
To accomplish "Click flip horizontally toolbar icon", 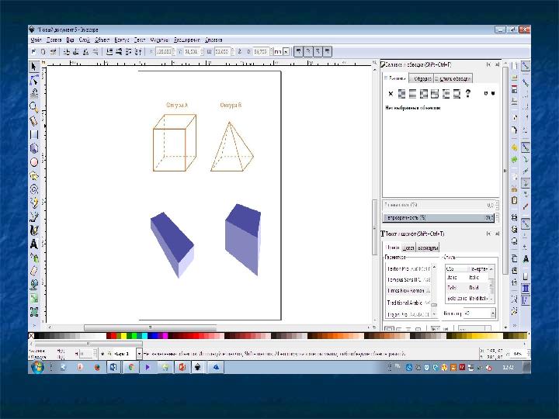I will click(x=85, y=52).
